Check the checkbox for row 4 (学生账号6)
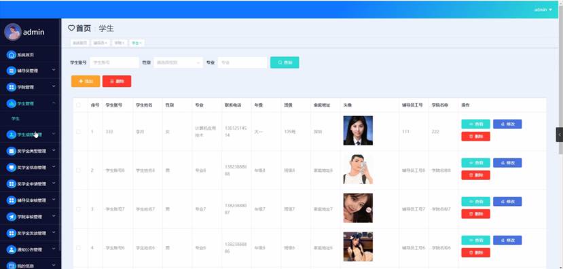 (x=78, y=248)
